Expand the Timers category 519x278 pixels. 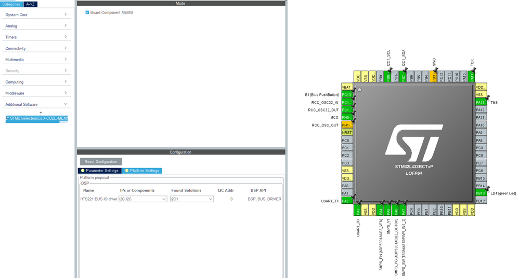point(36,37)
